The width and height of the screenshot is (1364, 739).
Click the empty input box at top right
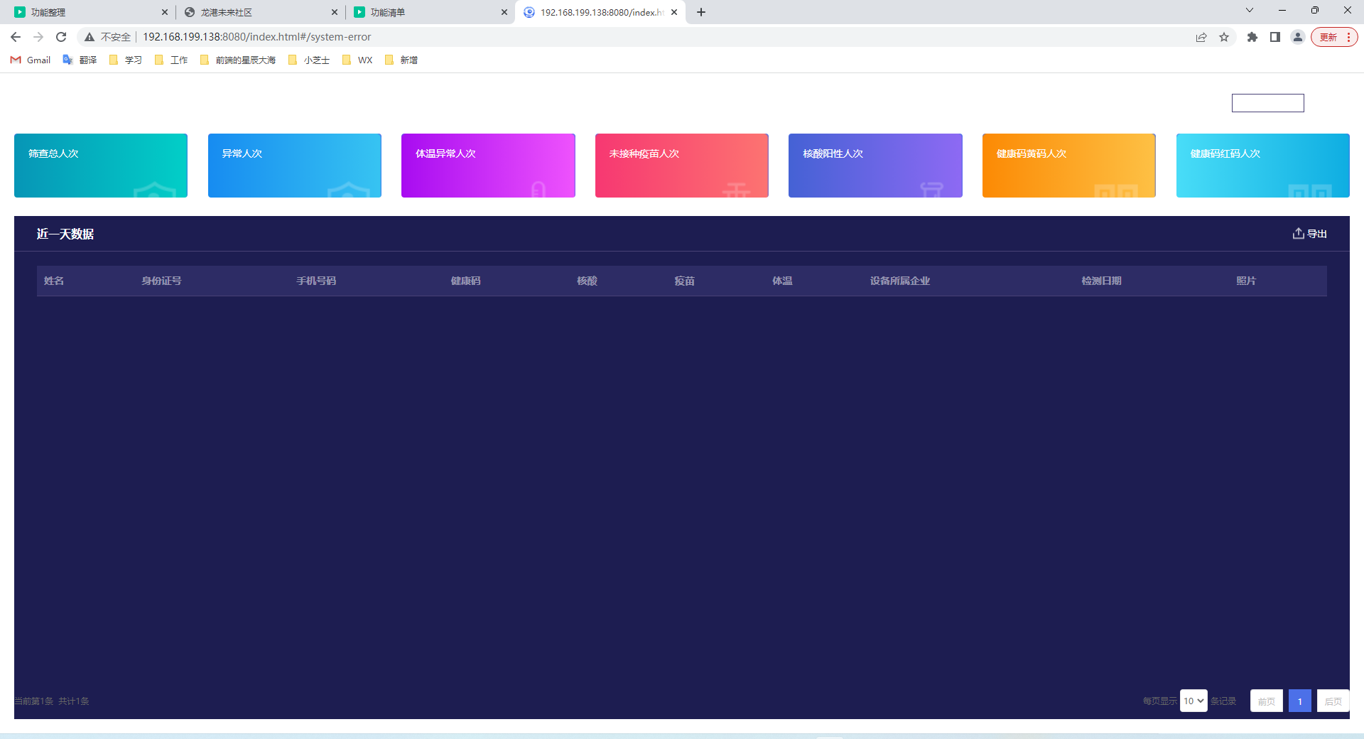coord(1268,103)
